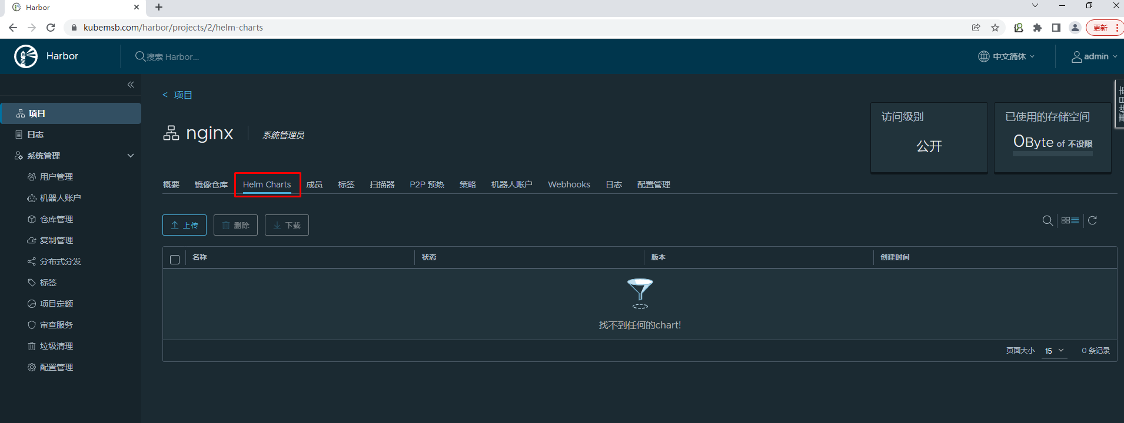Open browser tab search chevron
Image resolution: width=1124 pixels, height=423 pixels.
click(x=1035, y=6)
